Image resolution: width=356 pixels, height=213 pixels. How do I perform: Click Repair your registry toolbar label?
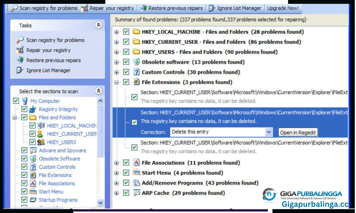[112, 8]
